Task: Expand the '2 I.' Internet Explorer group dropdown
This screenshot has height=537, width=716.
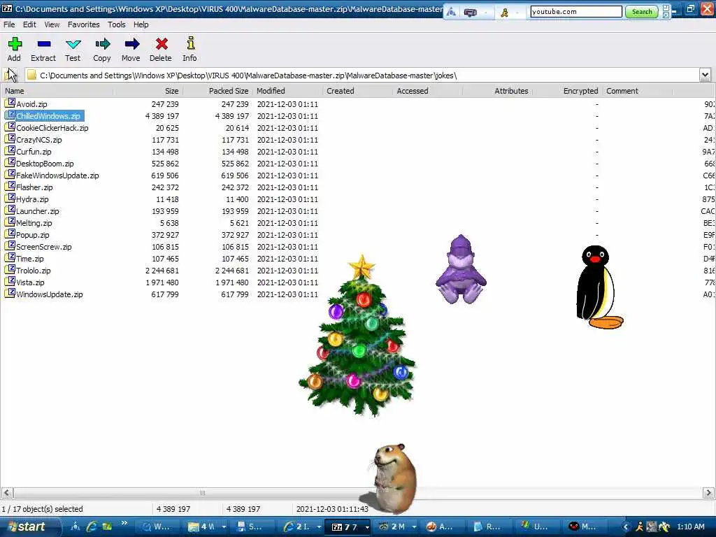Action: tap(318, 527)
